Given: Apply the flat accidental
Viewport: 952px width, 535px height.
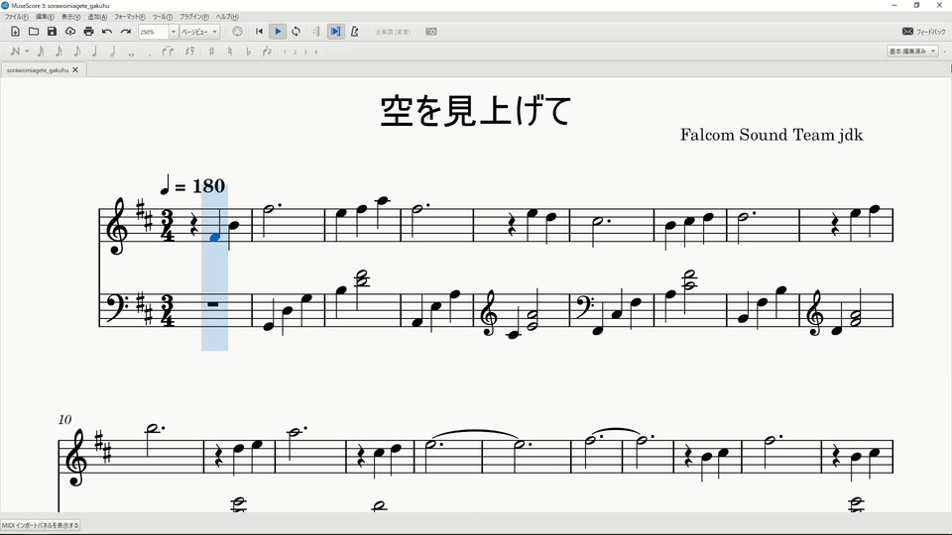Looking at the screenshot, I should [x=248, y=52].
